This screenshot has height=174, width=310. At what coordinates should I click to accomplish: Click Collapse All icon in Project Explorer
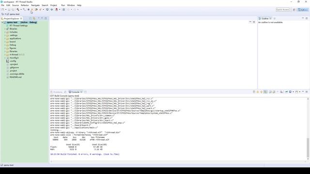[x=30, y=18]
